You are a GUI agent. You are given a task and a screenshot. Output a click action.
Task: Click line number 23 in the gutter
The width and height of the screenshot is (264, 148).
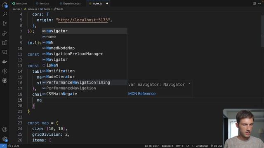coord(20,123)
